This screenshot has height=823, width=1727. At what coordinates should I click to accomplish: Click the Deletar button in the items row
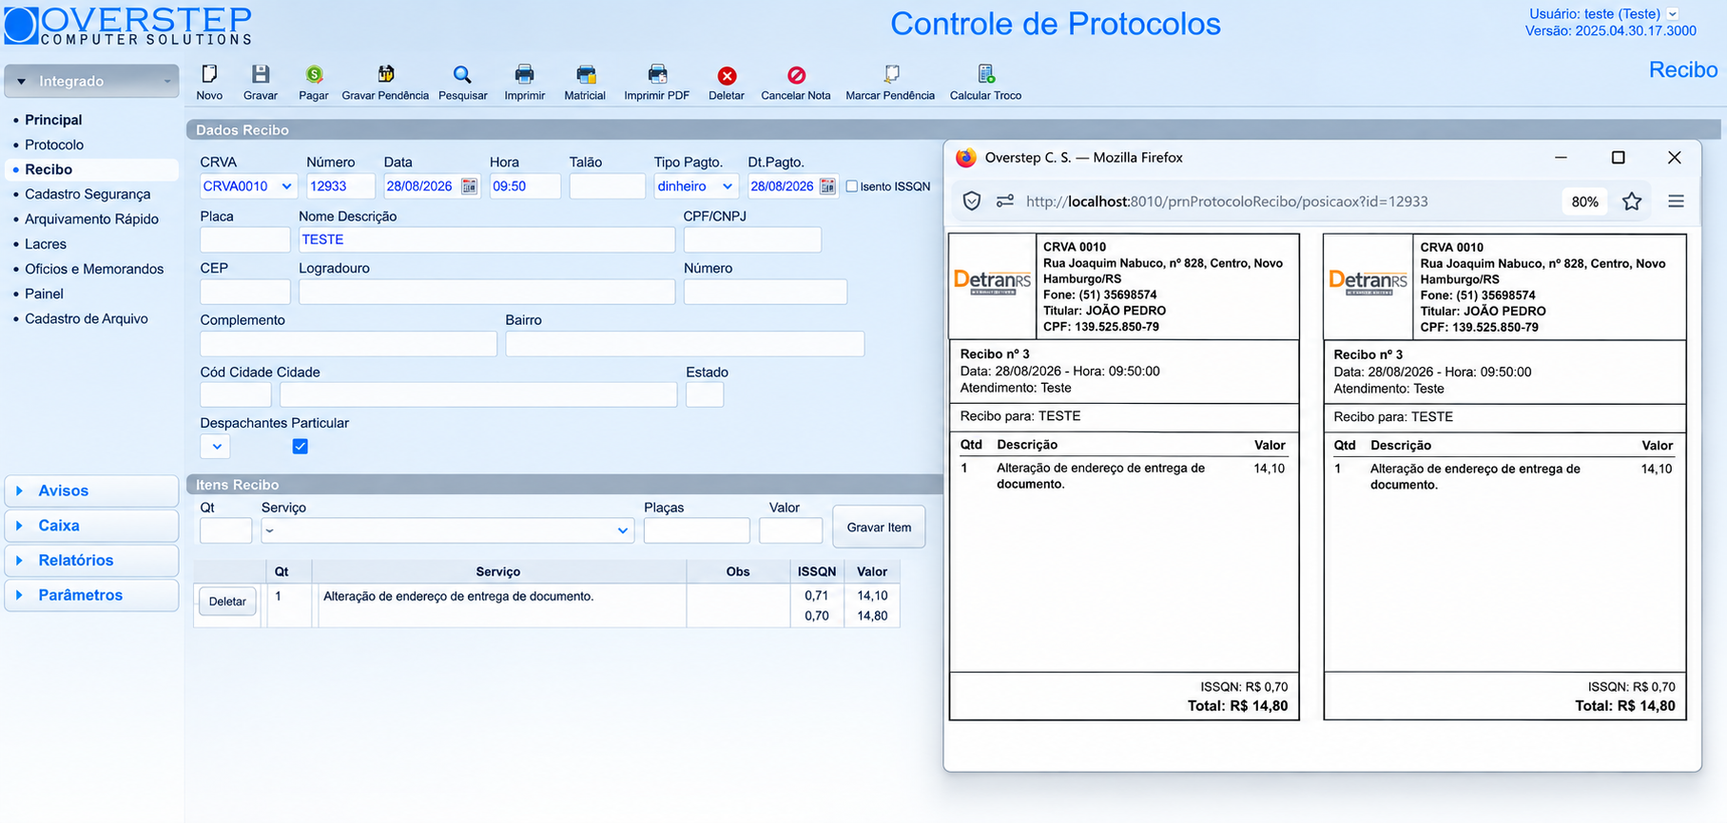pyautogui.click(x=227, y=602)
